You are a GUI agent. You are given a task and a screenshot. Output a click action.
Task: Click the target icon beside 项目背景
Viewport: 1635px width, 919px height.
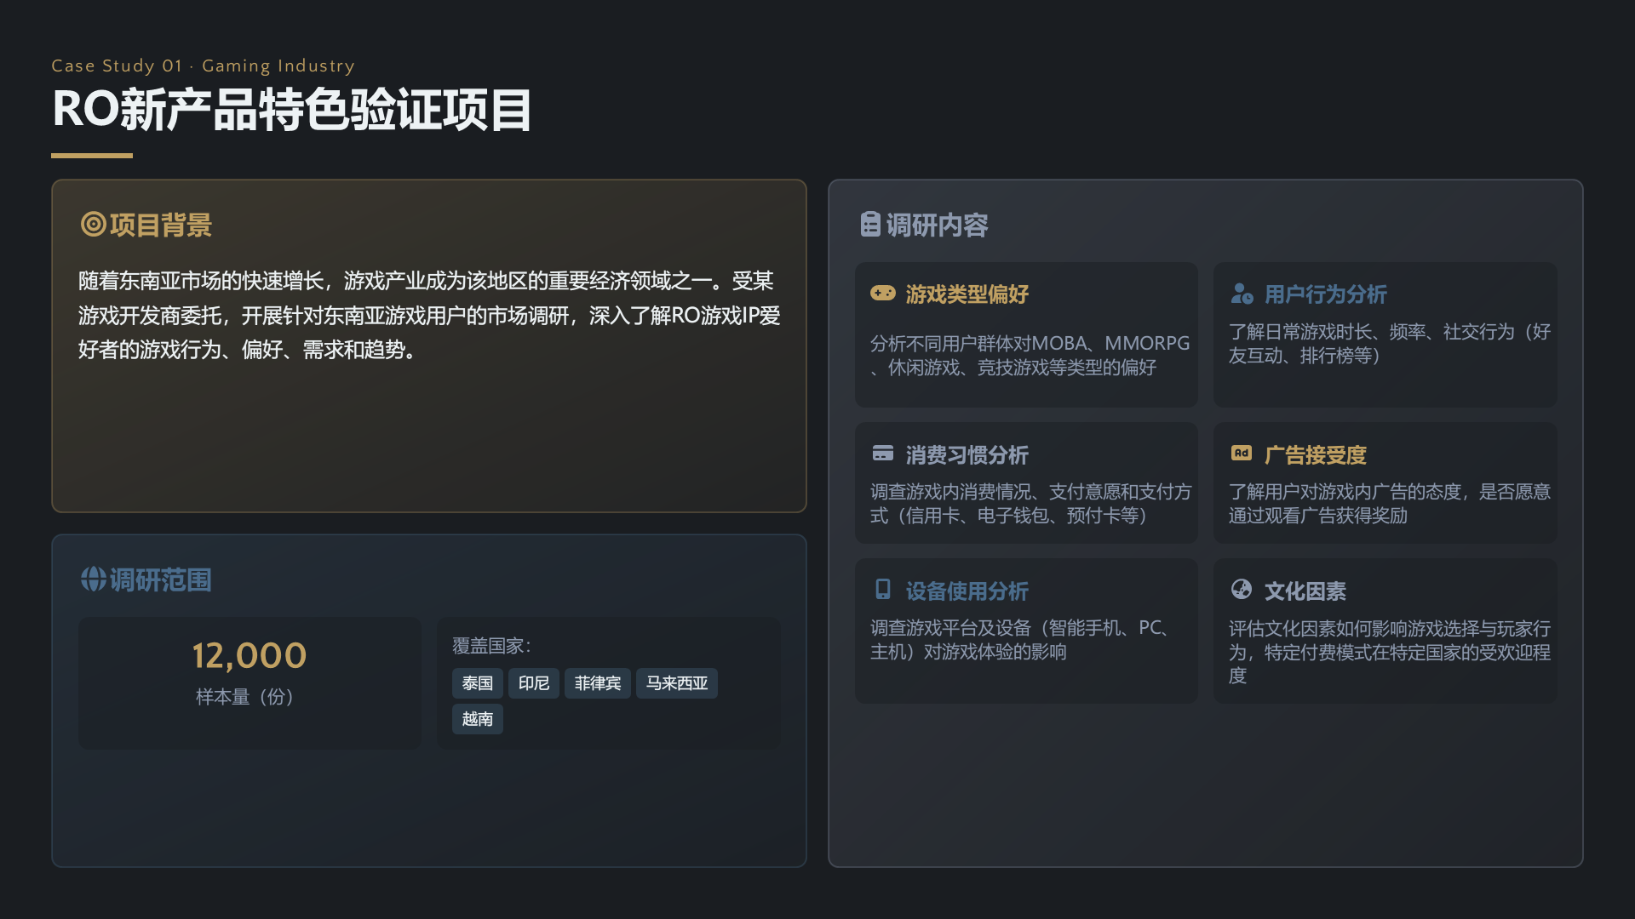pos(93,225)
